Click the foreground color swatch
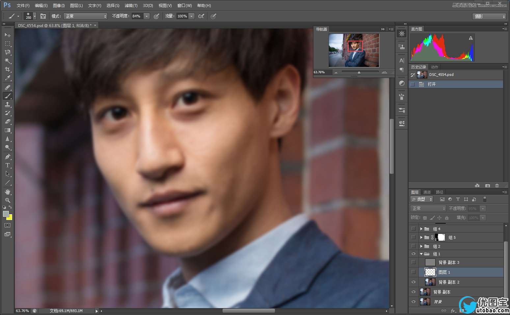This screenshot has height=315, width=510. (6, 214)
